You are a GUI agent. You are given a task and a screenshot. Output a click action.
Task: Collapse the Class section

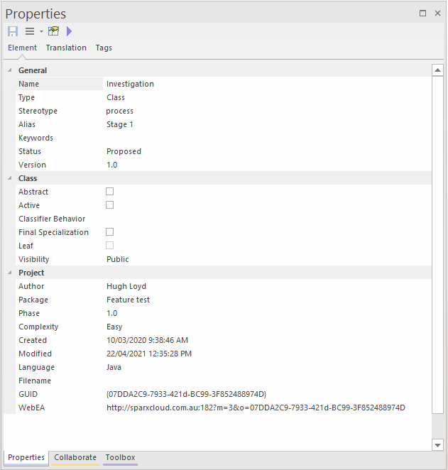(9, 178)
